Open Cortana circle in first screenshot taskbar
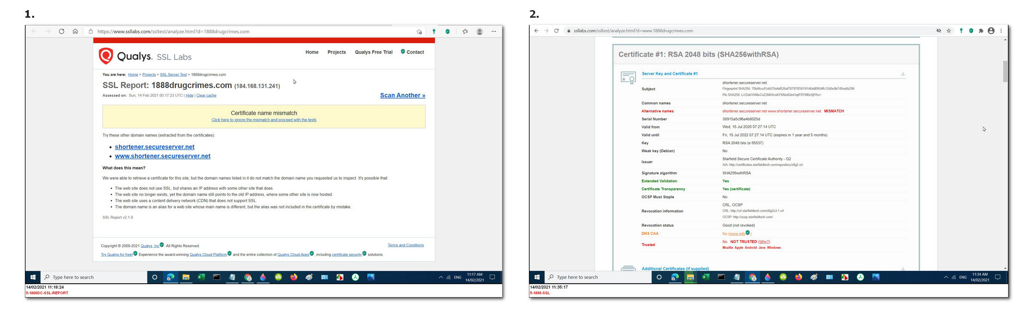The width and height of the screenshot is (1034, 323). point(155,277)
